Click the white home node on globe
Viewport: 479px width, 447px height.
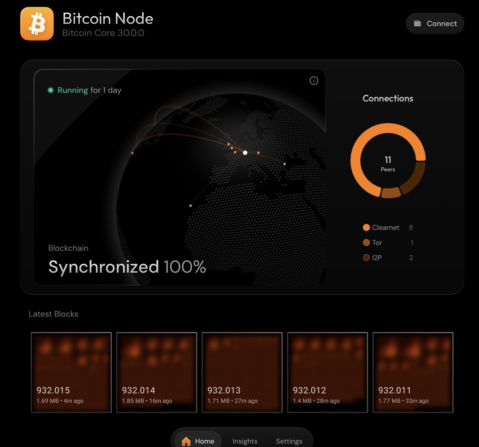pyautogui.click(x=245, y=153)
